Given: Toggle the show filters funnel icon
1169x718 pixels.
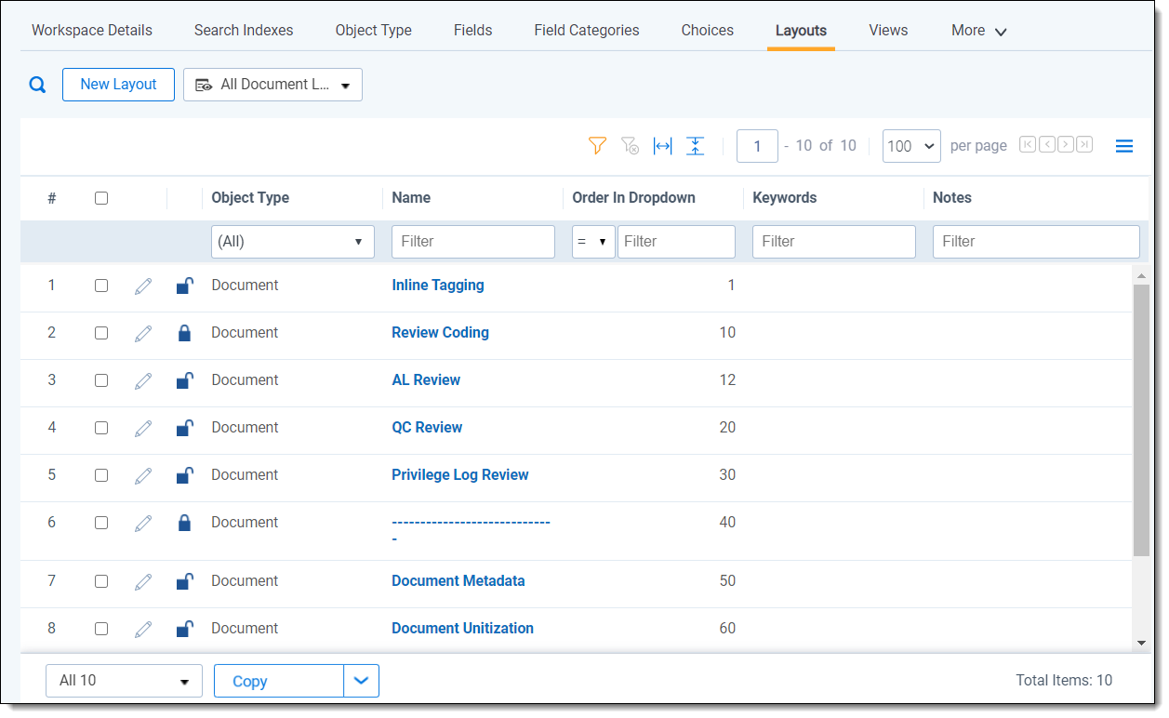Looking at the screenshot, I should tap(597, 146).
